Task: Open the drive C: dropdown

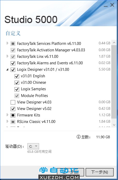Action: pos(33,146)
